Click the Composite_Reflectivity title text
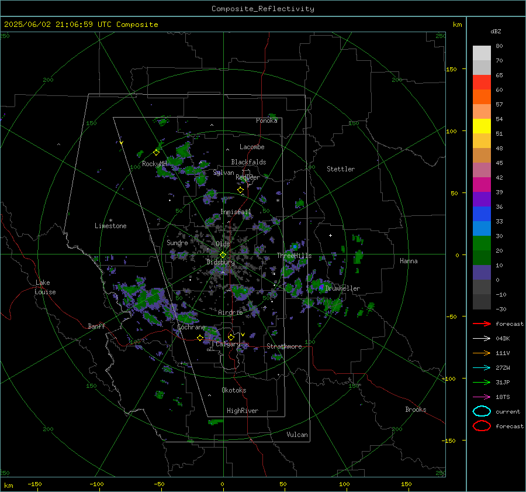 (262, 9)
